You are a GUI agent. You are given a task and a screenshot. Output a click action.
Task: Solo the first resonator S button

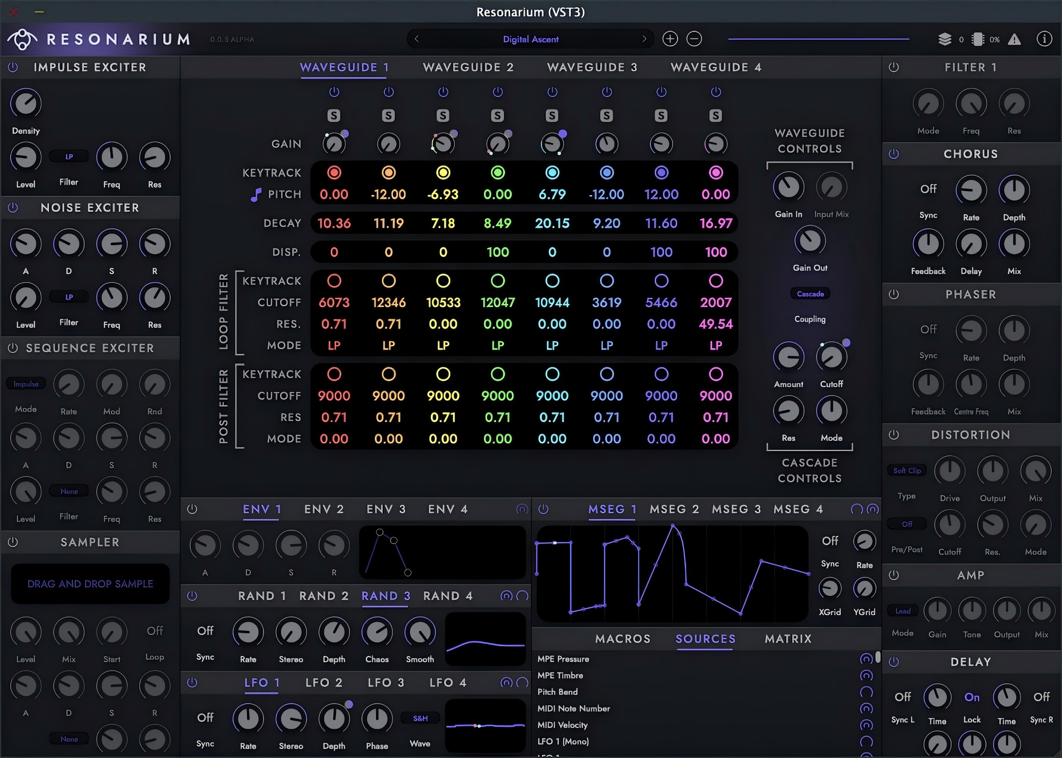[x=334, y=115]
